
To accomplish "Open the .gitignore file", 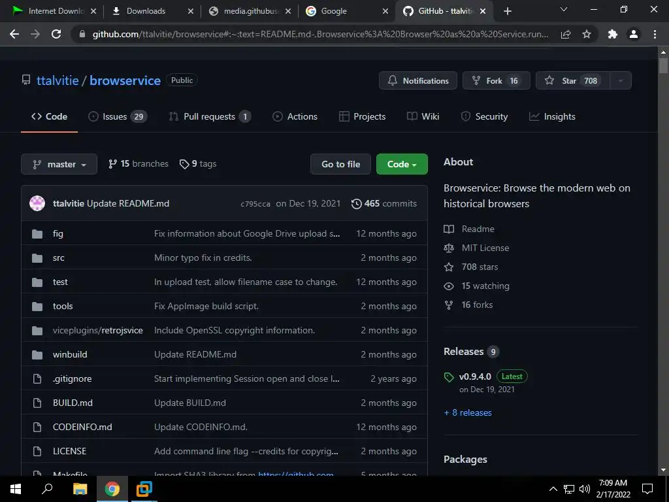I will 72,379.
